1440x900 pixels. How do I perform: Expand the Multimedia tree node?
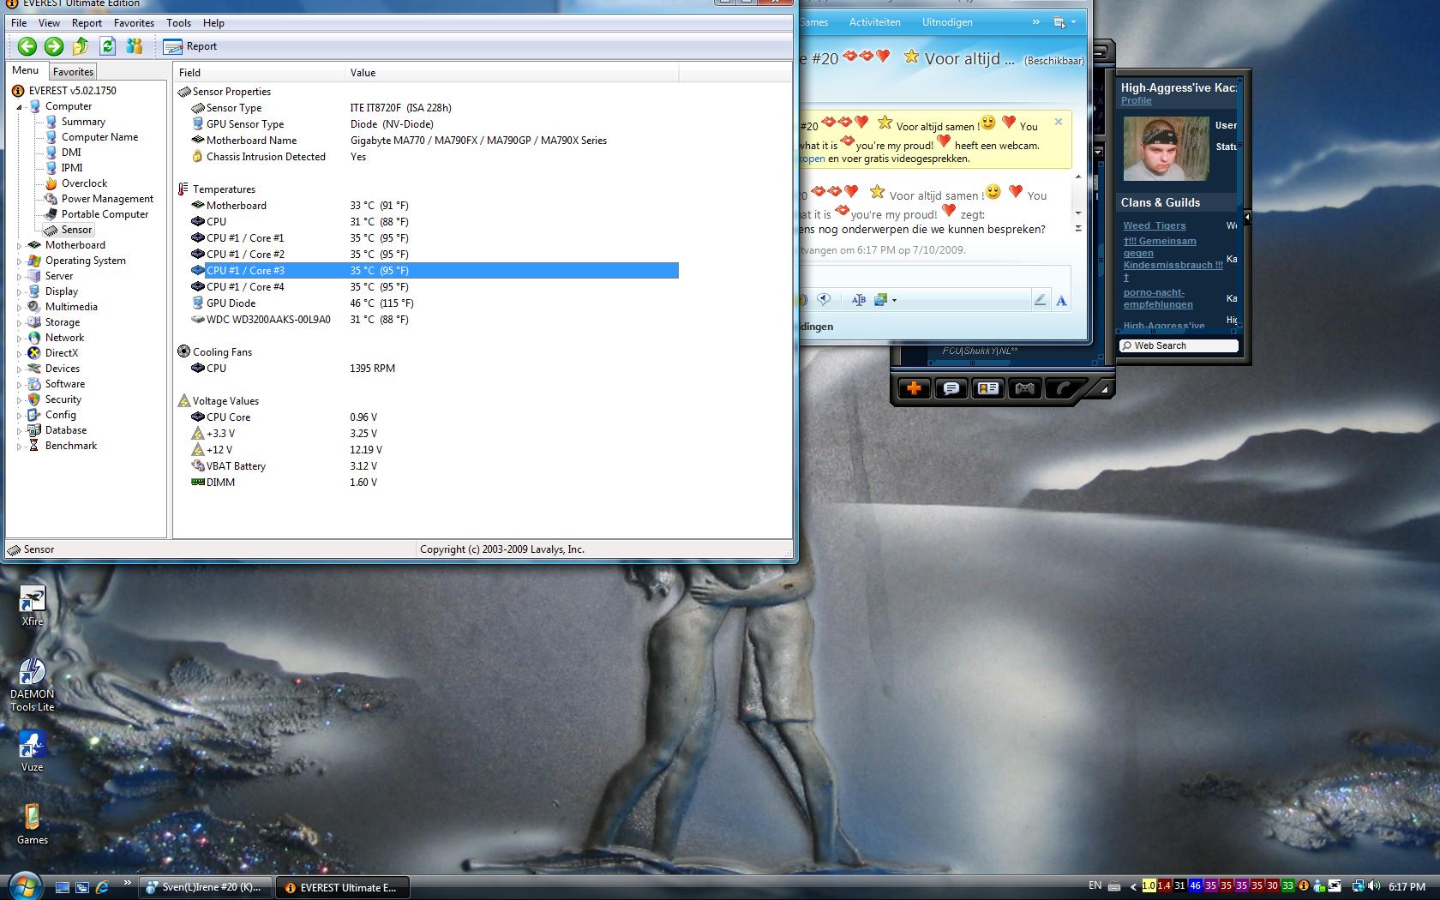point(20,308)
